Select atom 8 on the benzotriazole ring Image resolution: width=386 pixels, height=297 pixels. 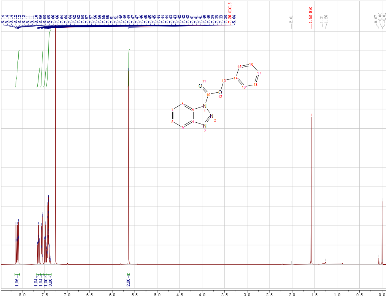tap(172, 122)
